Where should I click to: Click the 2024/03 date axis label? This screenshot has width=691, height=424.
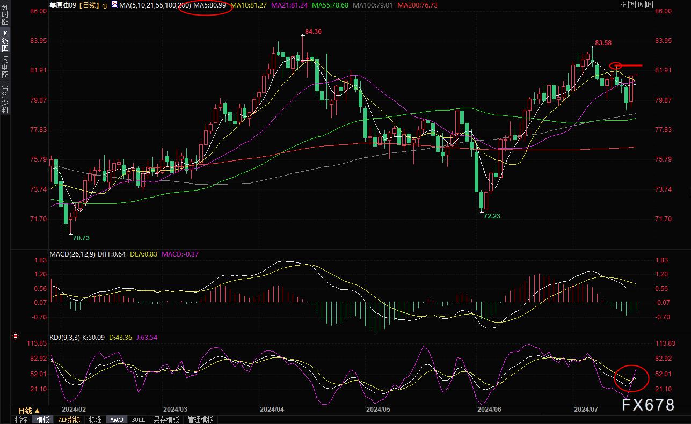pyautogui.click(x=175, y=409)
